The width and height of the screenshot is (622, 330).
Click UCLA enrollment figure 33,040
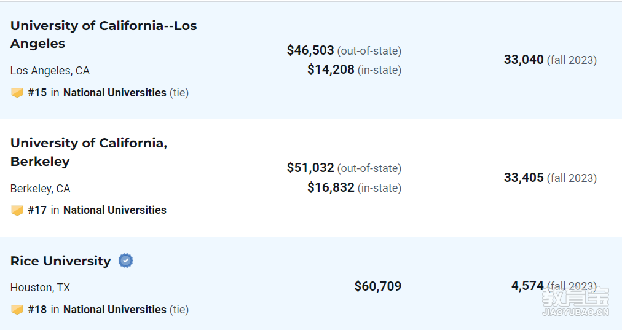(524, 60)
